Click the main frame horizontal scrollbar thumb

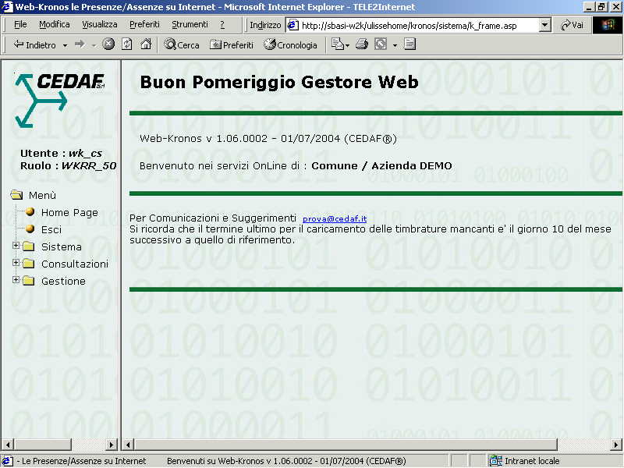coord(346,445)
